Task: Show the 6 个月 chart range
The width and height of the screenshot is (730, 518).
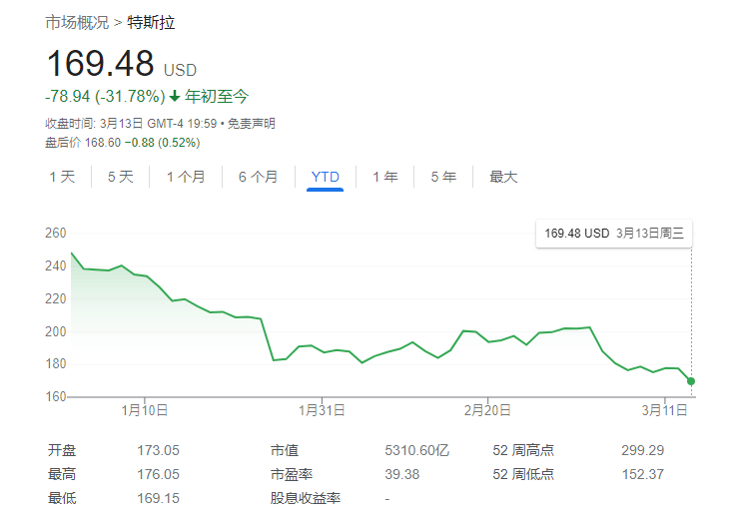Action: pyautogui.click(x=258, y=178)
